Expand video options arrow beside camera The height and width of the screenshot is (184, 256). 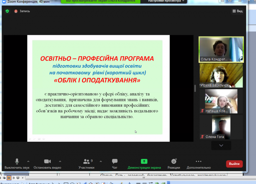tap(60, 161)
